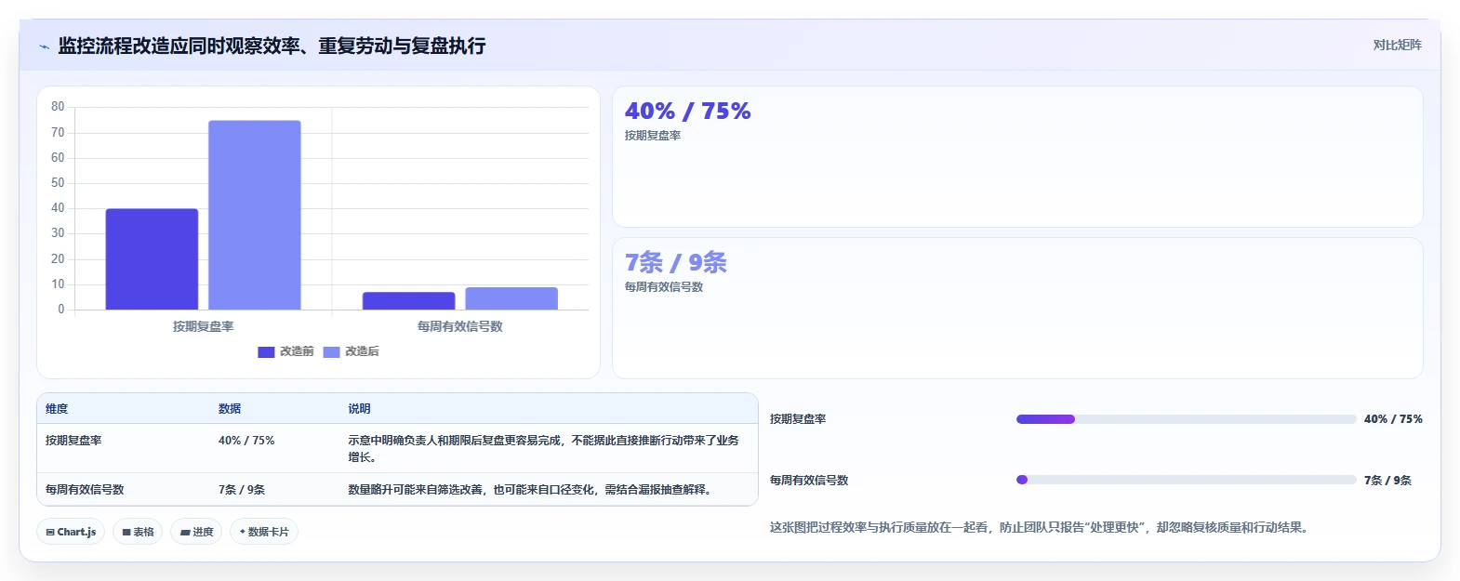1460x581 pixels.
Task: Click the 进度 tag chip
Action: [196, 532]
